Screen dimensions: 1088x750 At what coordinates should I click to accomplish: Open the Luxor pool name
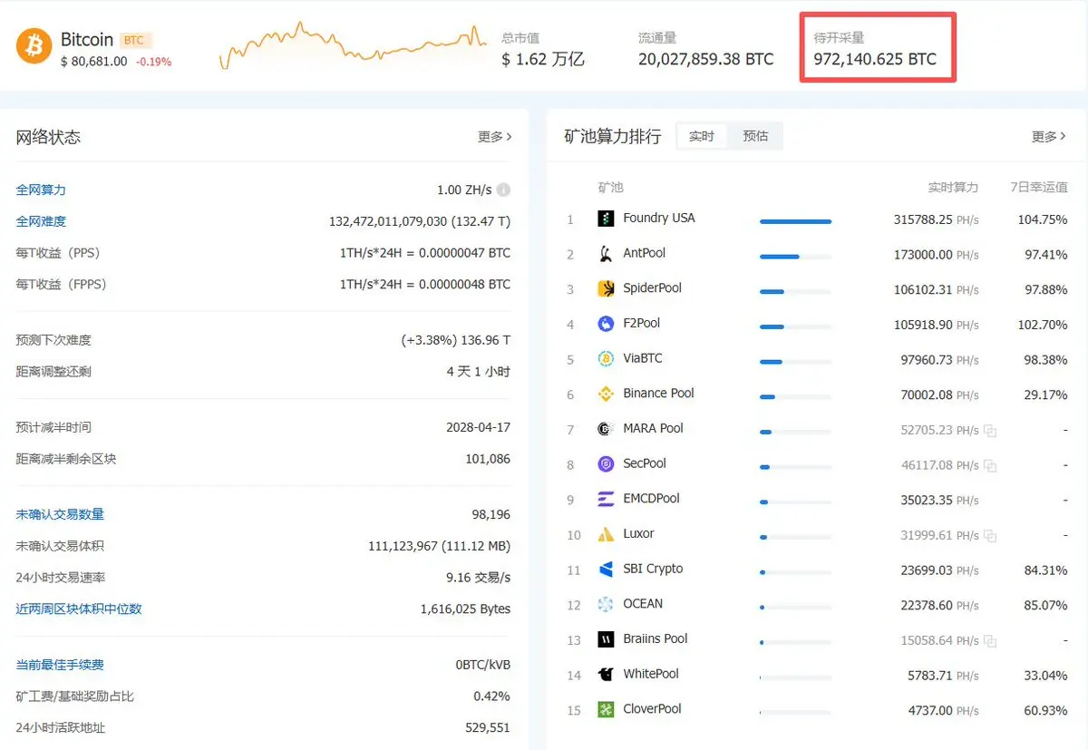point(639,533)
